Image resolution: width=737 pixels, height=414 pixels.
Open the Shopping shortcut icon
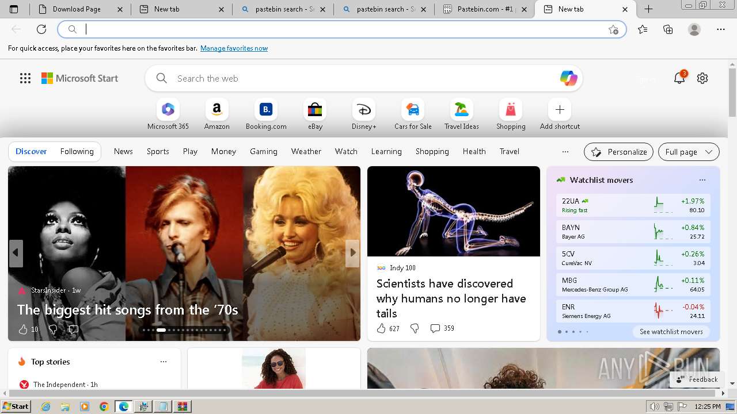click(511, 109)
